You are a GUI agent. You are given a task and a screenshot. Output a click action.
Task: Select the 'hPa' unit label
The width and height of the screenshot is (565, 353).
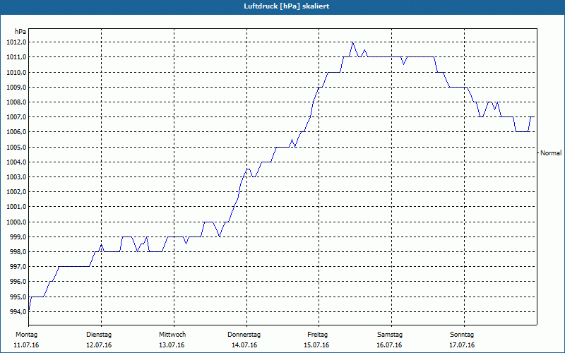point(20,32)
